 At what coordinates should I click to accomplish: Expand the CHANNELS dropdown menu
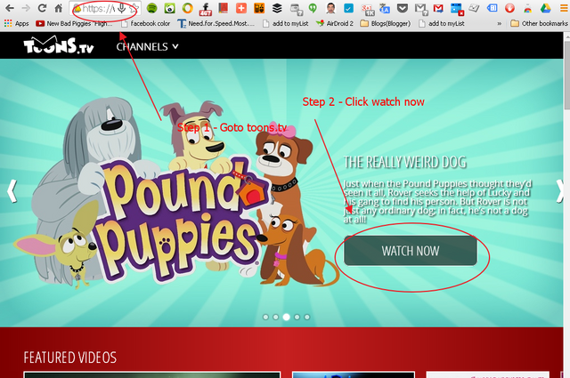(147, 46)
